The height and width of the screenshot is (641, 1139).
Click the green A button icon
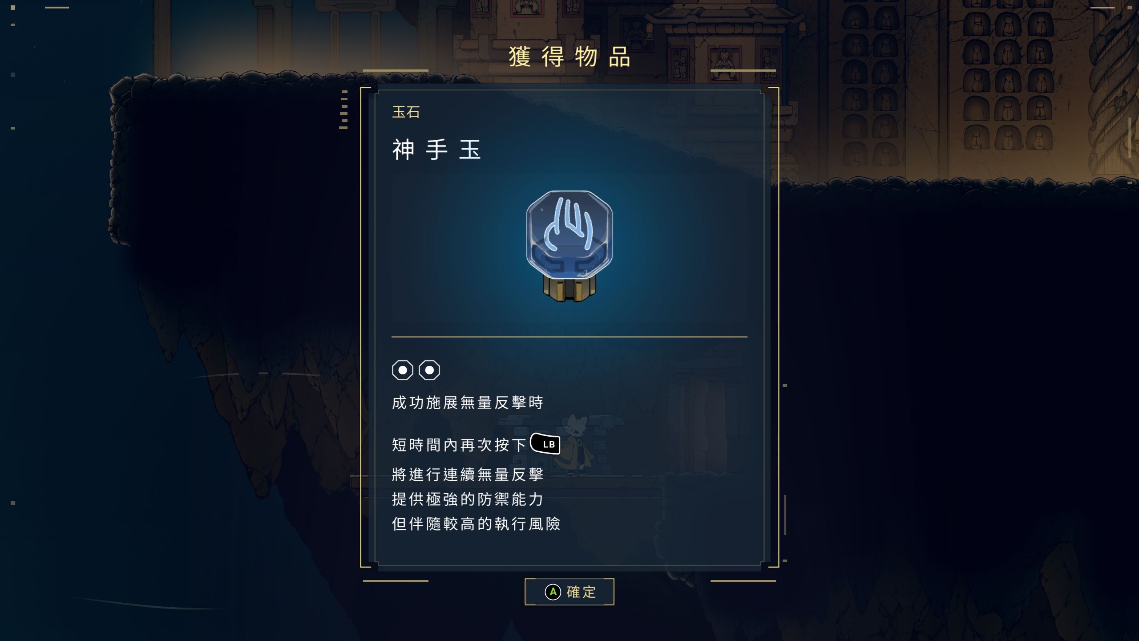tap(553, 592)
